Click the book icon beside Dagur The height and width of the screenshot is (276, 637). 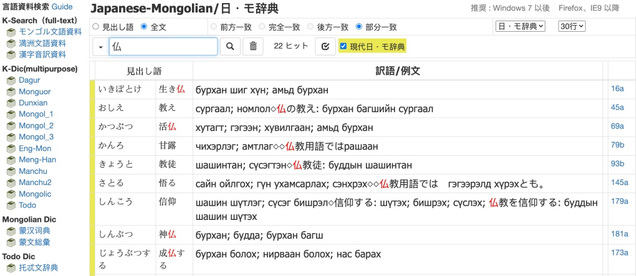pyautogui.click(x=11, y=80)
